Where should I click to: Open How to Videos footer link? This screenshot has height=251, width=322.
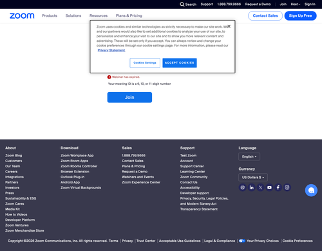point(16,214)
